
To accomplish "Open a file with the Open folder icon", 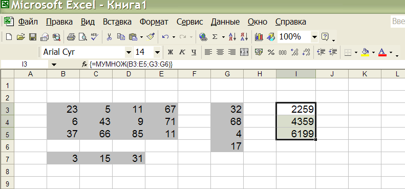I will click(x=20, y=37).
